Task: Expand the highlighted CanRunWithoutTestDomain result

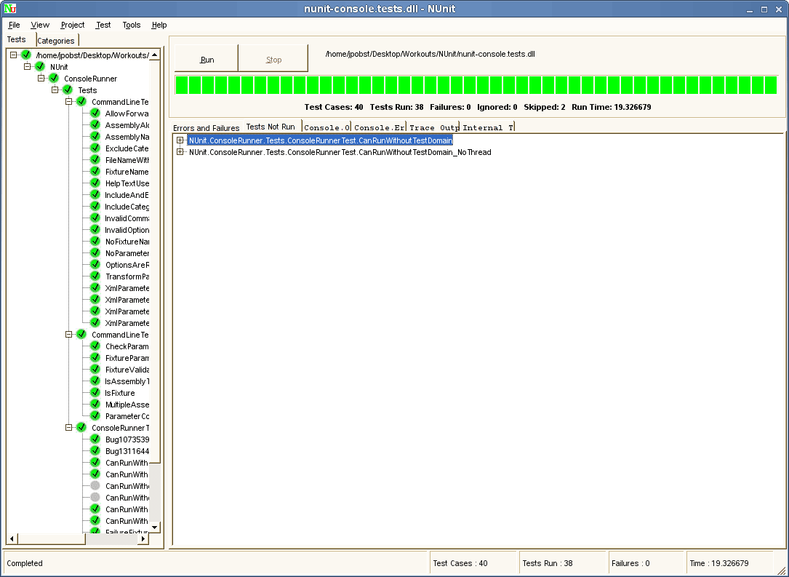Action: [180, 140]
